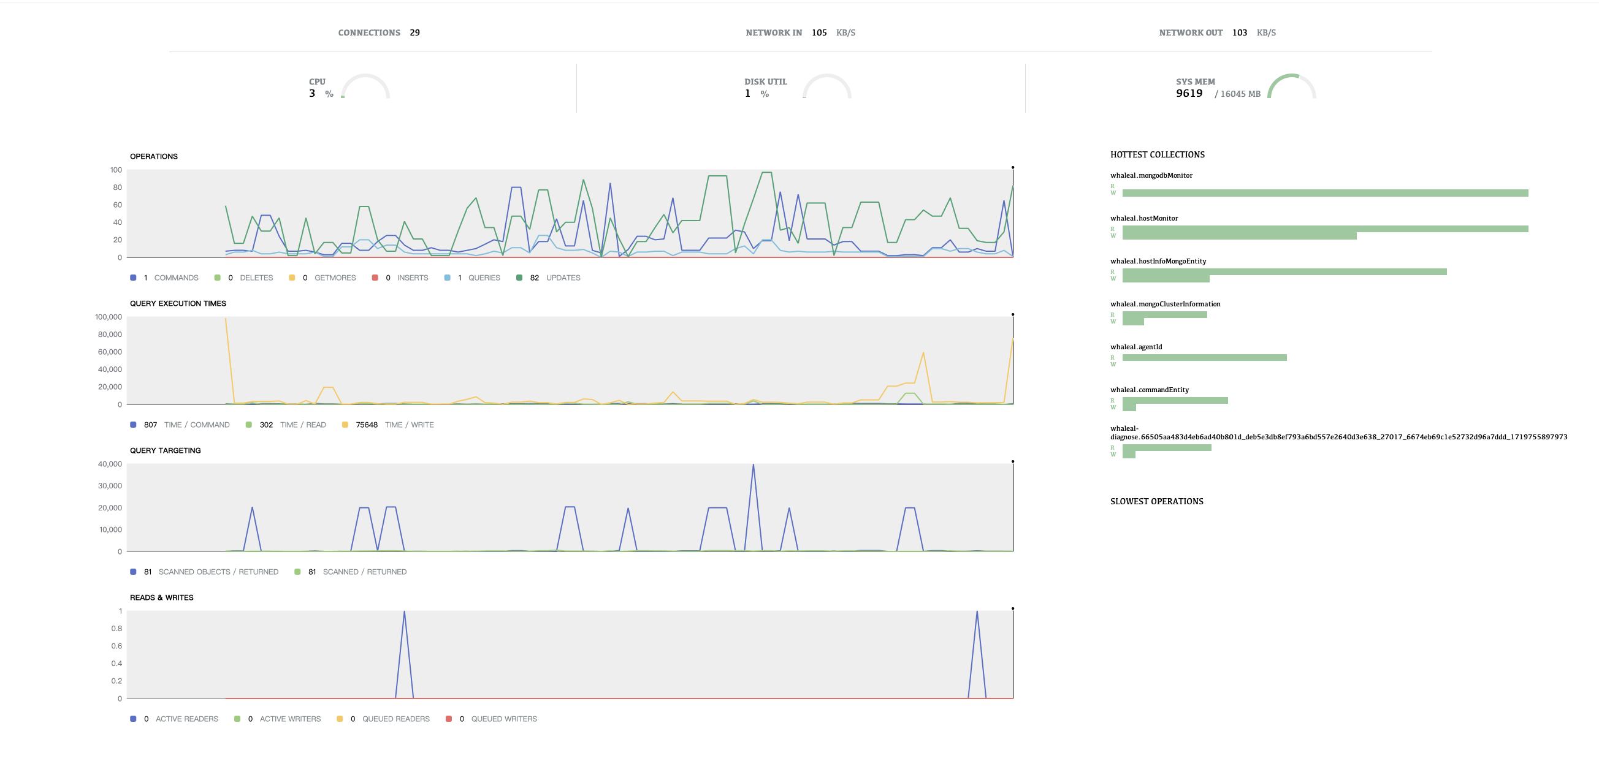Select whaleal.mongoClusterInformation collection name
The image size is (1599, 761).
[1165, 304]
